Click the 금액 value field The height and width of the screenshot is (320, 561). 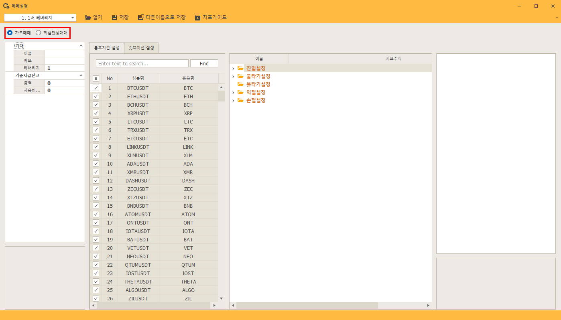pos(65,83)
